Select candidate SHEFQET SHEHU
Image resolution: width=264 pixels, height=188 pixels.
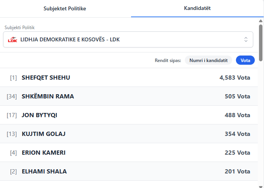click(x=46, y=78)
